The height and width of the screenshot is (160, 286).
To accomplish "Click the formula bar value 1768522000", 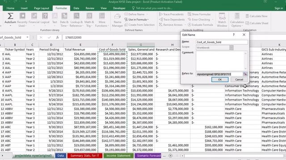I will pyautogui.click(x=73, y=37).
